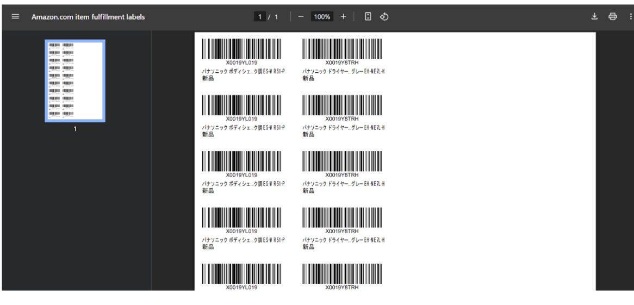The width and height of the screenshot is (634, 305).
Task: Click first EH-NE7L-H product description
Action: click(x=344, y=71)
